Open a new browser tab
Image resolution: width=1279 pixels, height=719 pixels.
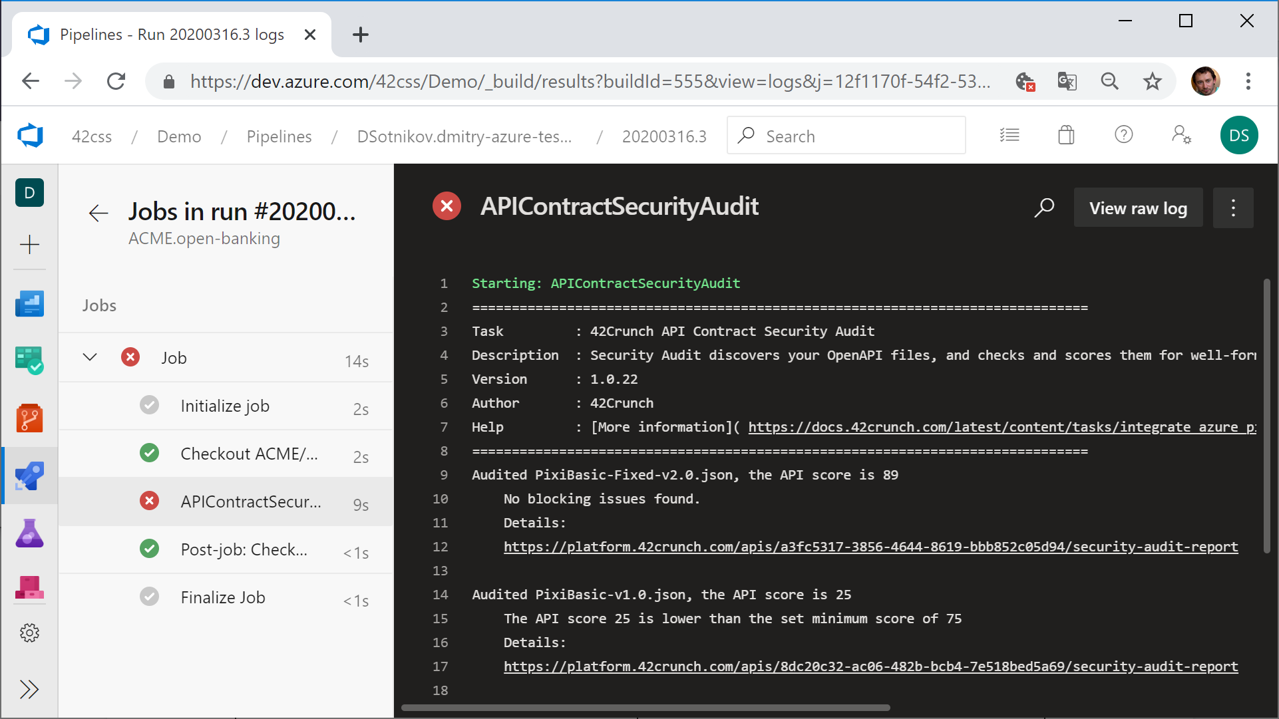tap(360, 35)
